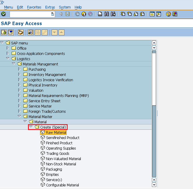Click the Change Favorites pencil icon
The image size is (193, 189).
tap(45, 32)
